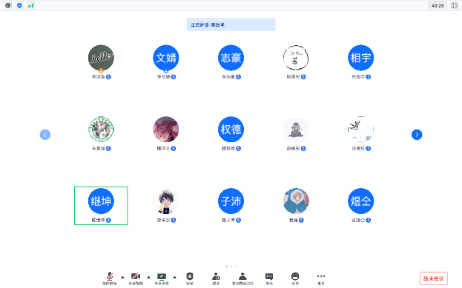Select the highlighted 继坤 participant tile

coord(101,206)
